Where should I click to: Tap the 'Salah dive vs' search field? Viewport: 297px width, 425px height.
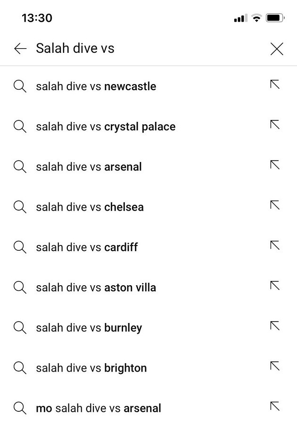click(141, 49)
